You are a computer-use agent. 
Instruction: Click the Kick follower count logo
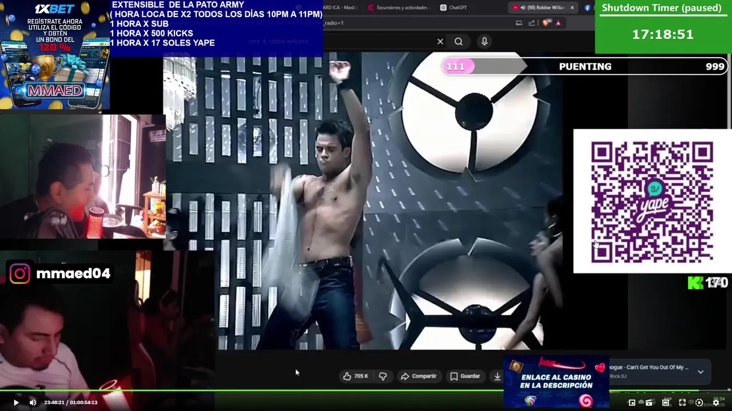point(695,283)
